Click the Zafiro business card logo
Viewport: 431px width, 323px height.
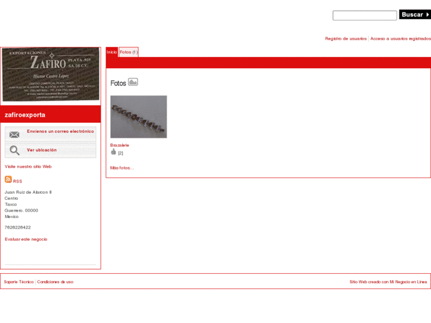[50, 74]
